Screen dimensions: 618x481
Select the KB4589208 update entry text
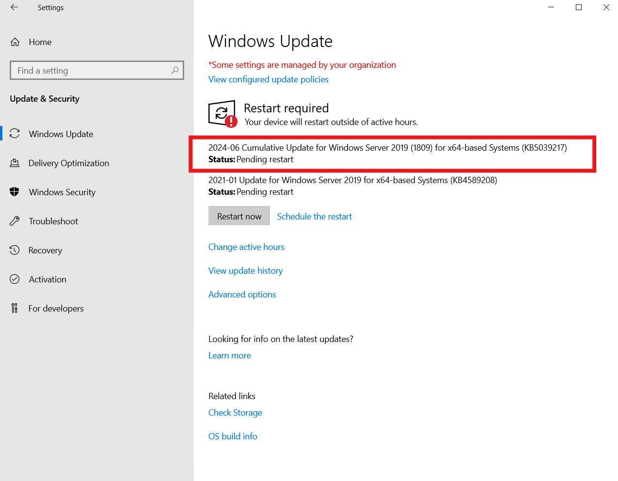[x=353, y=180]
